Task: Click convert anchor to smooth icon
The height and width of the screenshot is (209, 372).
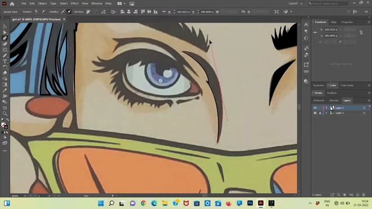Action: tap(44, 12)
